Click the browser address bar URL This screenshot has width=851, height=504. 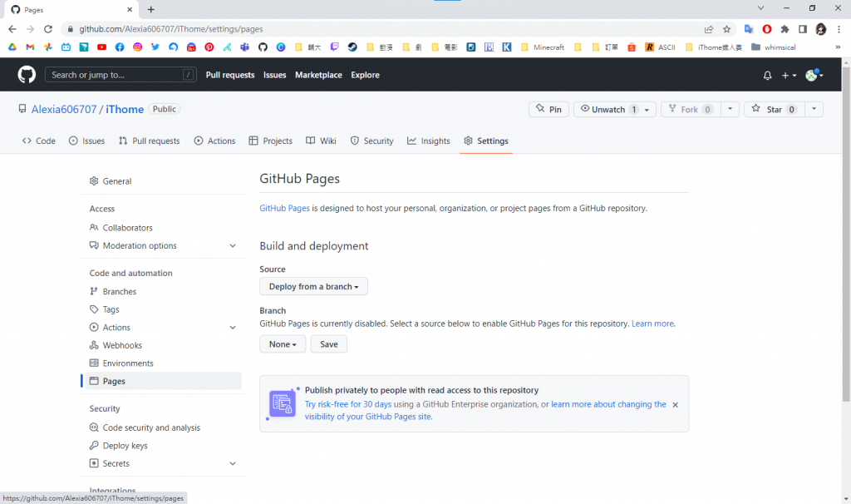click(171, 29)
